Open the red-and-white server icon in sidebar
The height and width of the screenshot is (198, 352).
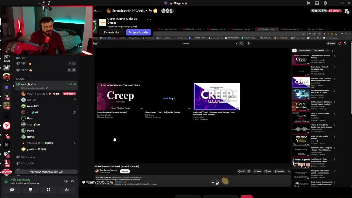(7, 126)
